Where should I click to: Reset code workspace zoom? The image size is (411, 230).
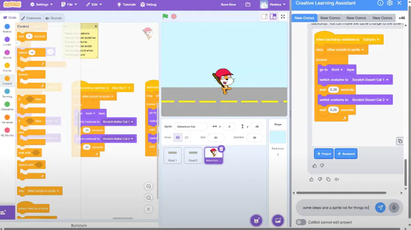pos(148,209)
